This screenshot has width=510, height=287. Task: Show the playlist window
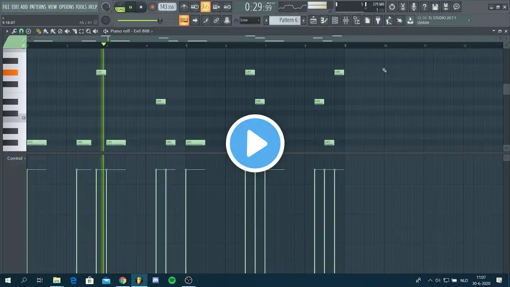tap(314, 21)
